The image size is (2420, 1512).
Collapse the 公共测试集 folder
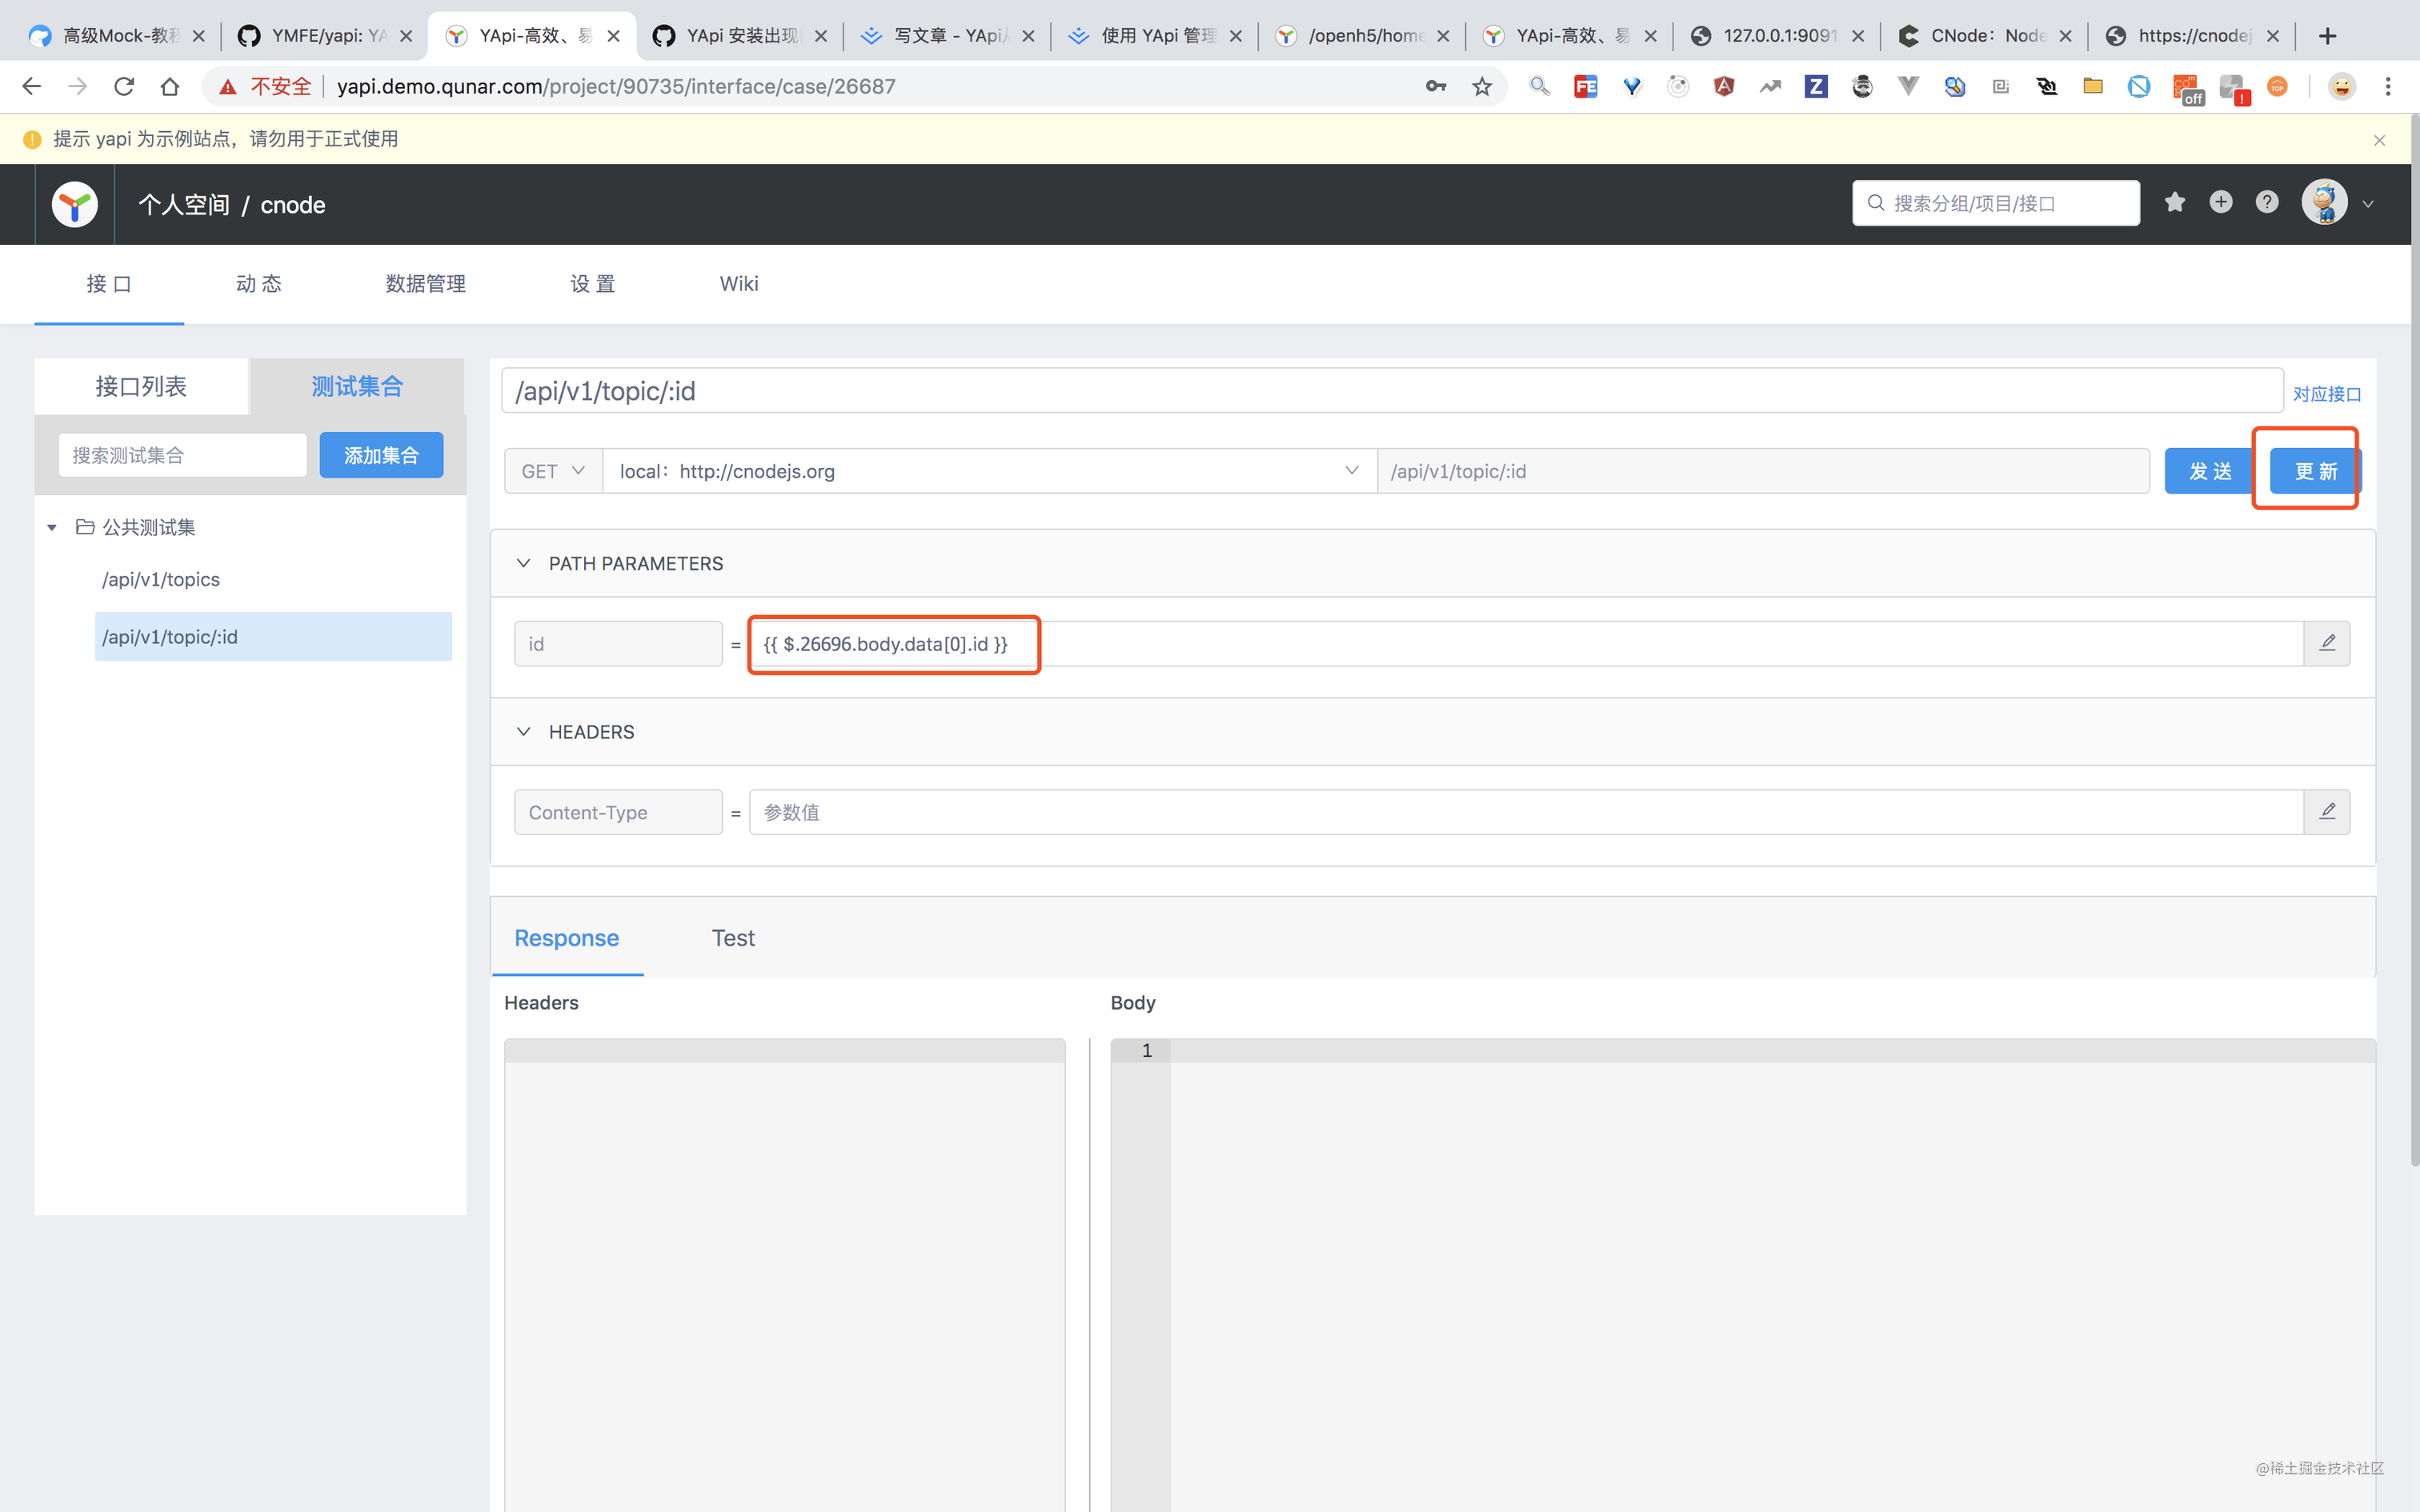(52, 527)
